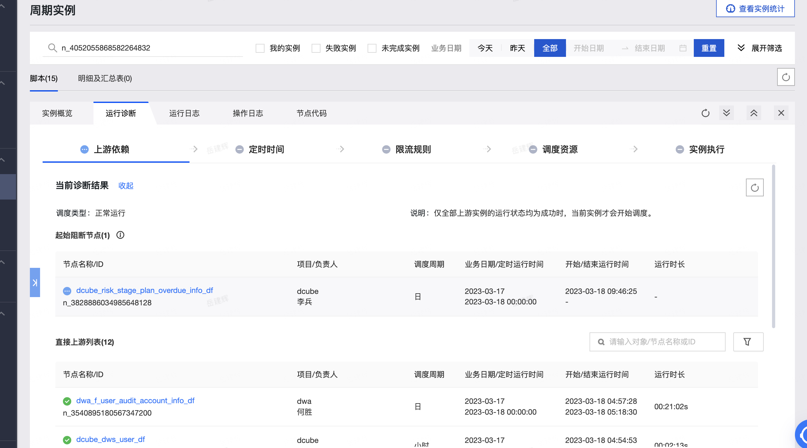Click owner name 李兵

305,302
